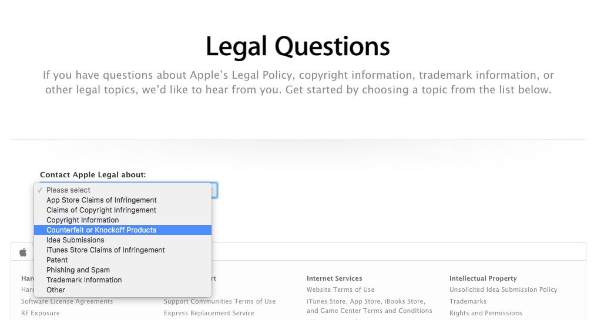Select 'Please select' placeholder option
This screenshot has width=594, height=320.
[68, 190]
